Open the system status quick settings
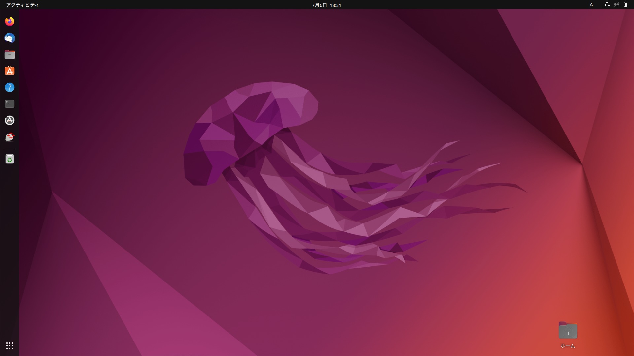This screenshot has width=634, height=356. coord(616,5)
